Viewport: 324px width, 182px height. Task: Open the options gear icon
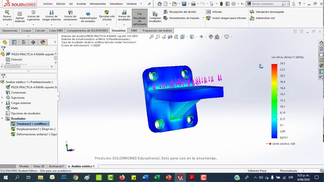click(233, 4)
